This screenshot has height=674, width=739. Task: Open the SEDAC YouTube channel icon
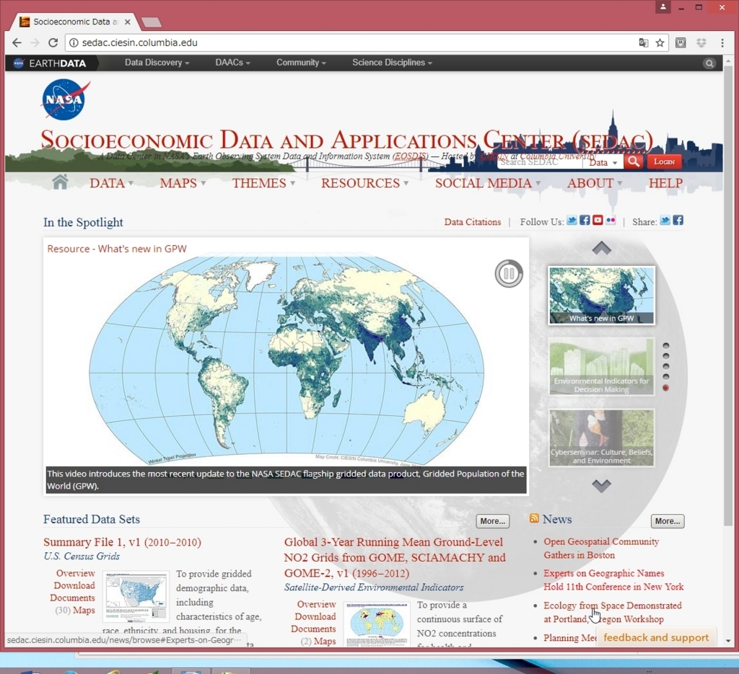pyautogui.click(x=598, y=221)
